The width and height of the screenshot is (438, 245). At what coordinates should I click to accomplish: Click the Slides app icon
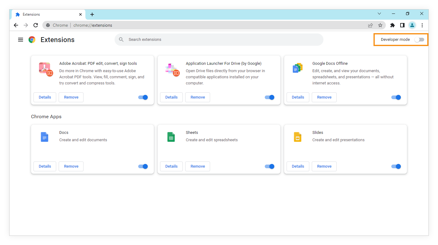(x=298, y=137)
